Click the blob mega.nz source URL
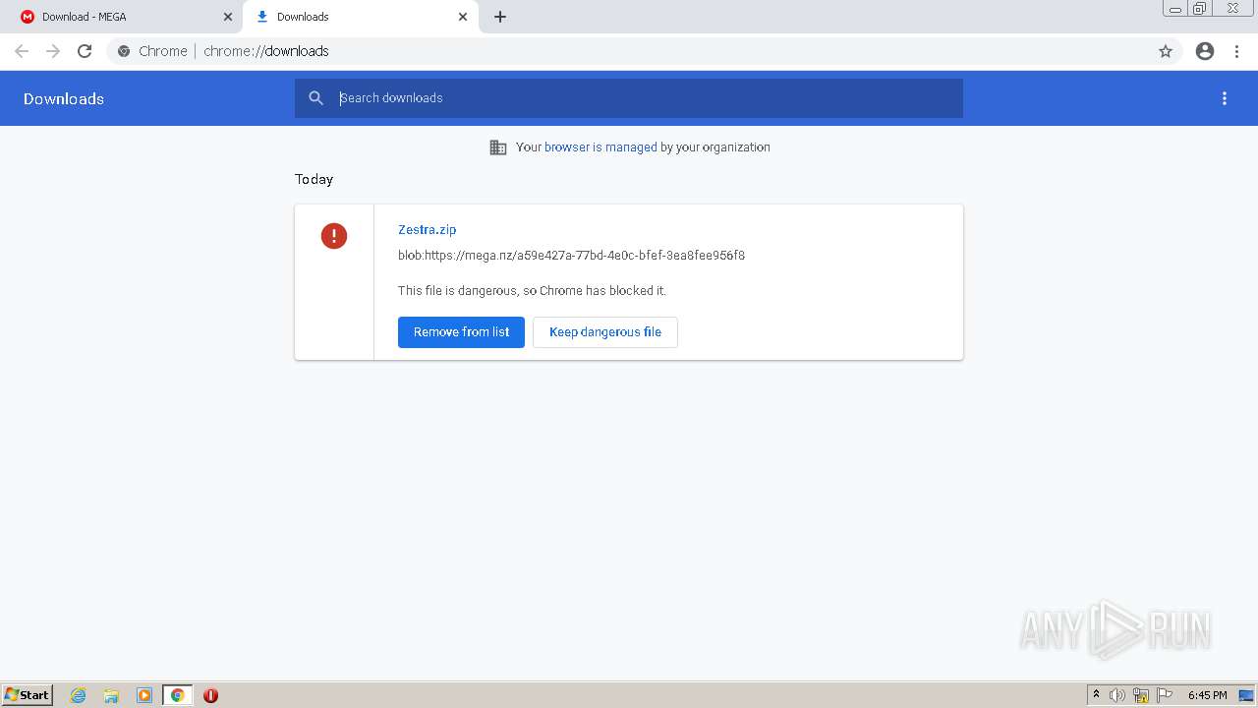 pyautogui.click(x=571, y=256)
